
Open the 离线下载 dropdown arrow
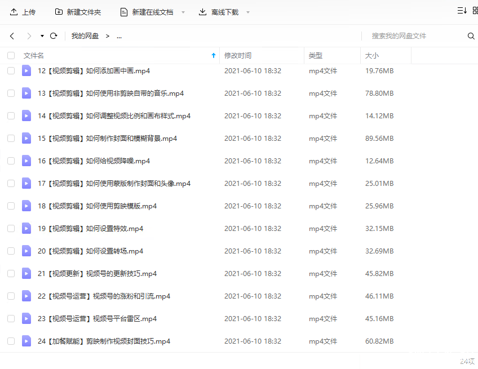pos(248,12)
